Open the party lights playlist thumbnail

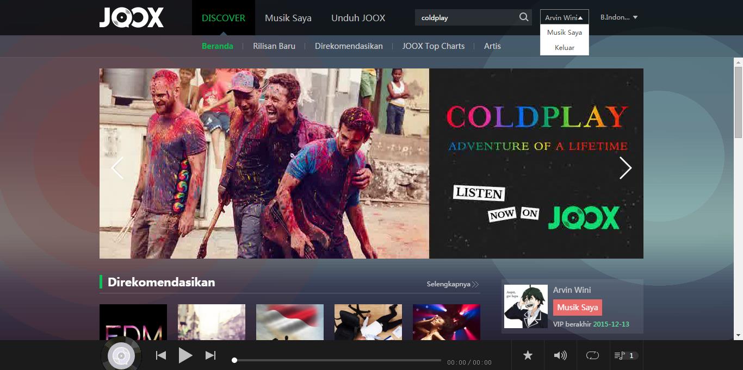pos(447,322)
